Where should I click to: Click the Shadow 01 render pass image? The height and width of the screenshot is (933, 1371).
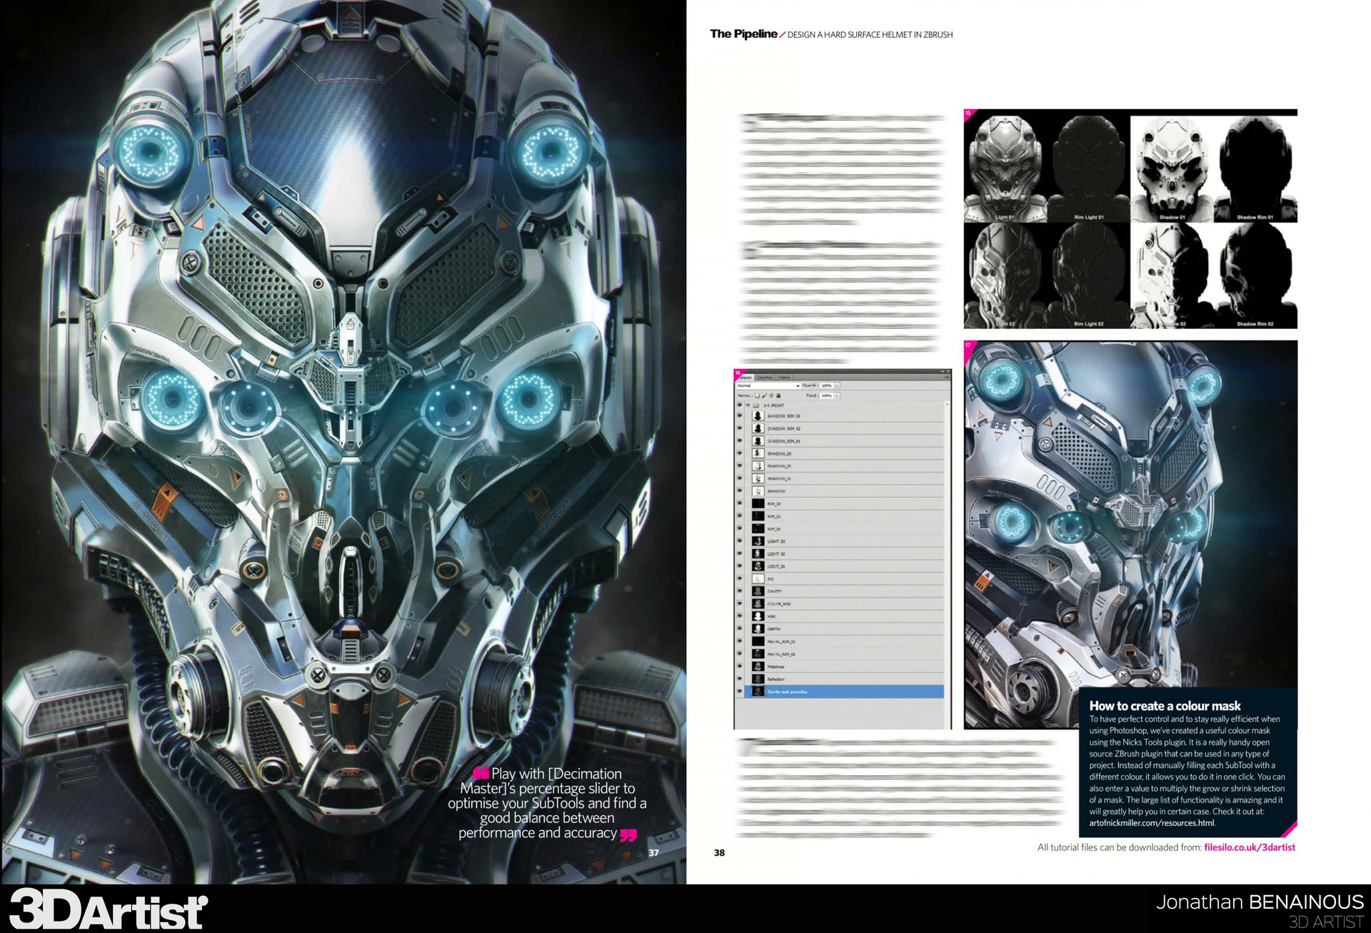(x=1172, y=168)
